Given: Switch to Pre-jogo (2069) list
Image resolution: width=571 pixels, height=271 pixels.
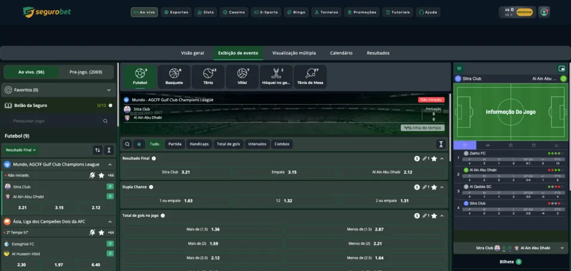Looking at the screenshot, I should pyautogui.click(x=86, y=72).
